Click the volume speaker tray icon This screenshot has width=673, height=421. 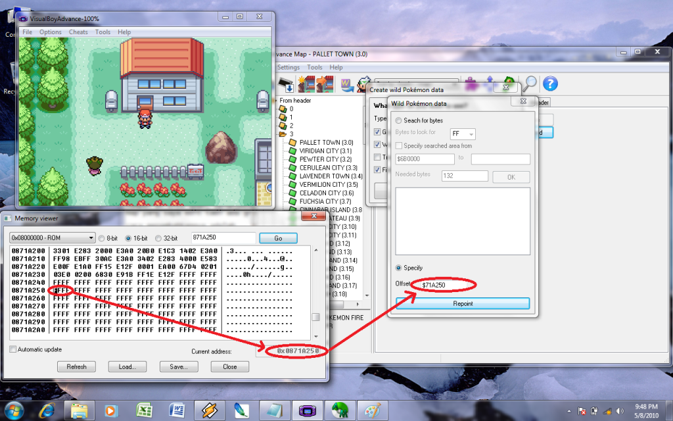pyautogui.click(x=620, y=411)
